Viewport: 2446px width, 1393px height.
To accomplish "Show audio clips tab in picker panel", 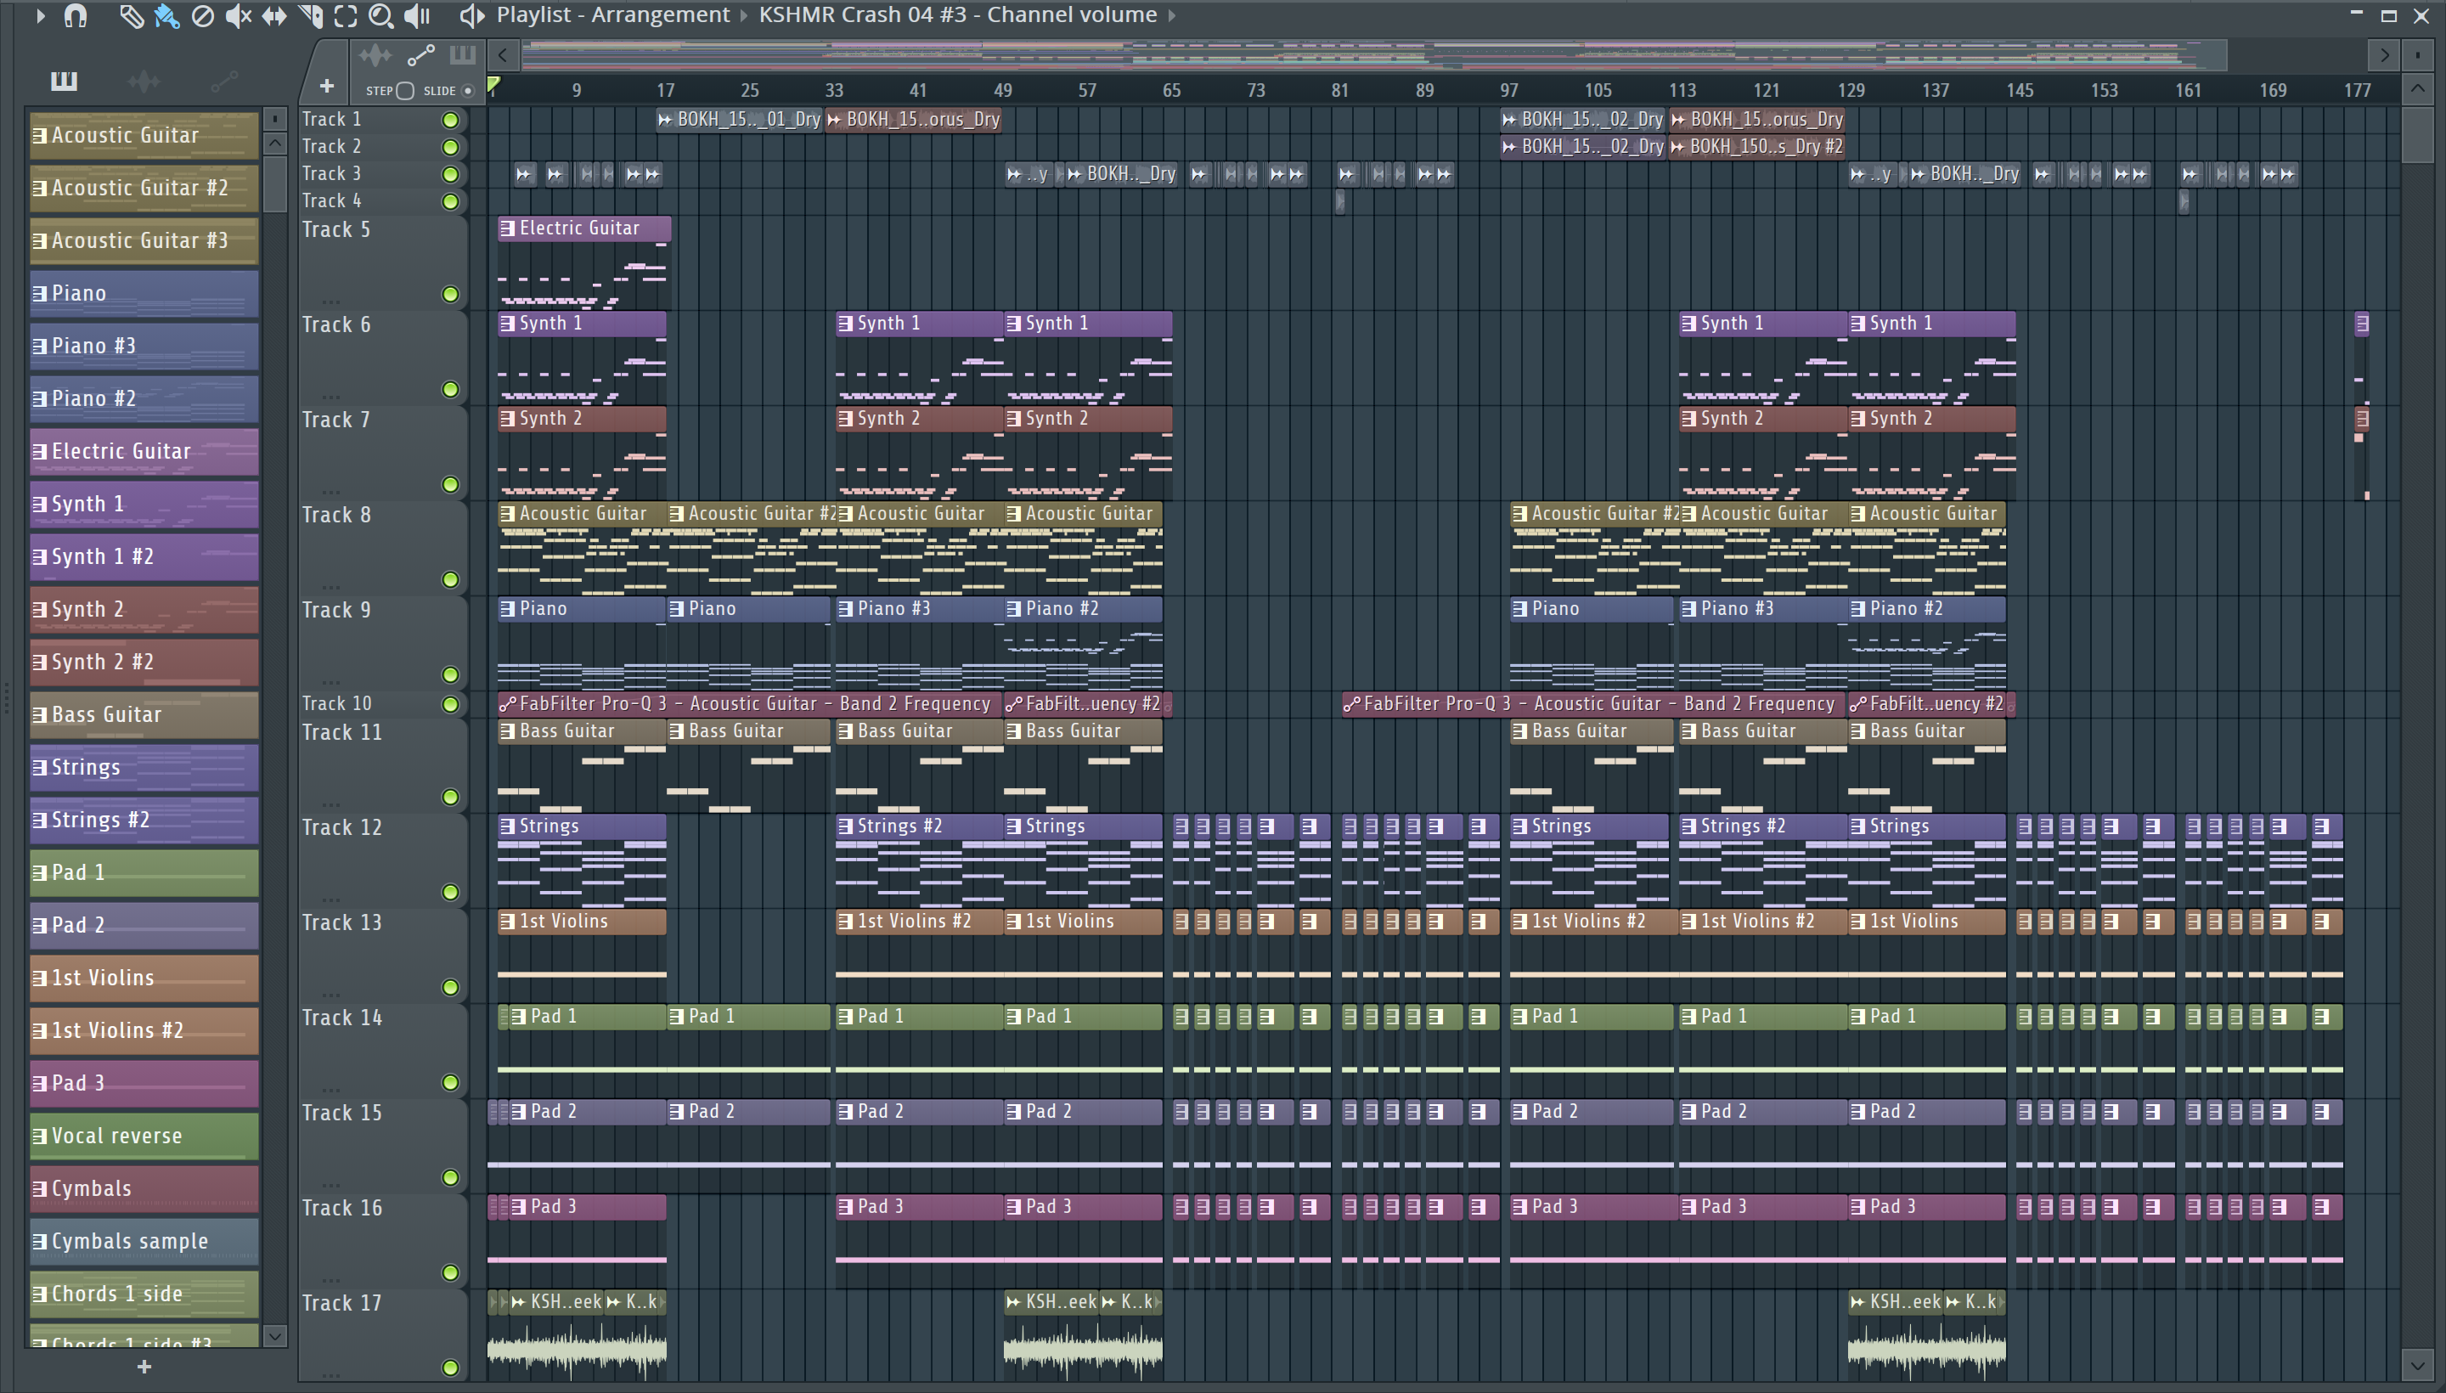I will pyautogui.click(x=144, y=82).
